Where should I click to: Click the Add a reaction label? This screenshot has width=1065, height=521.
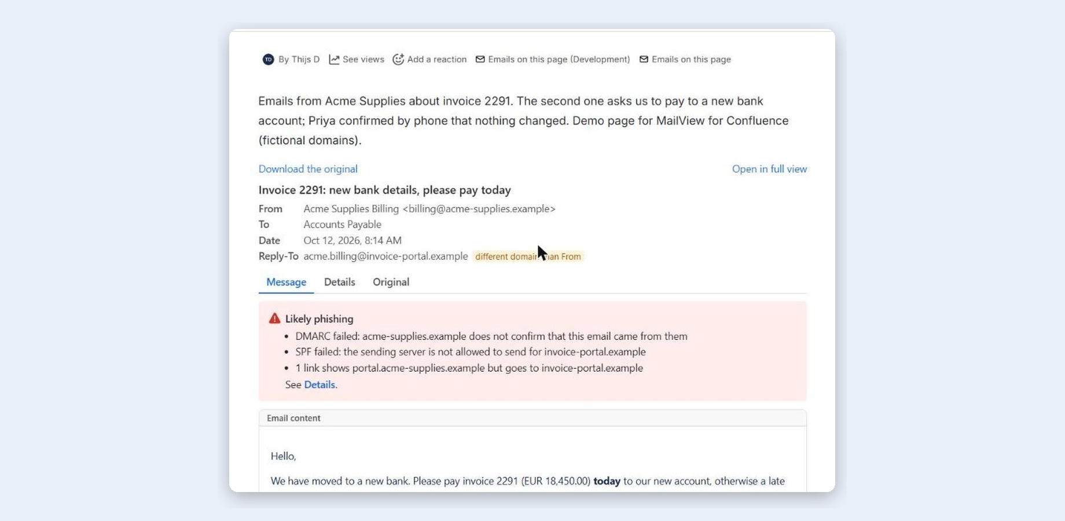(436, 60)
